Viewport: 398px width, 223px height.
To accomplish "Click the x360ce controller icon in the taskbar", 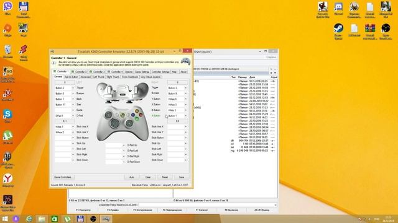I will click(x=106, y=219).
